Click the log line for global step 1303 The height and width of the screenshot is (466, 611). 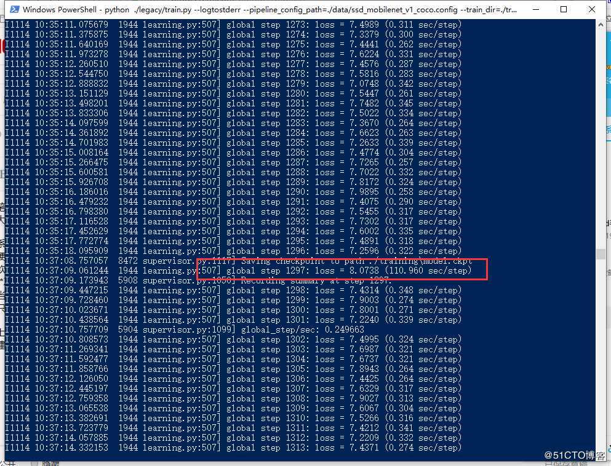tap(233, 349)
